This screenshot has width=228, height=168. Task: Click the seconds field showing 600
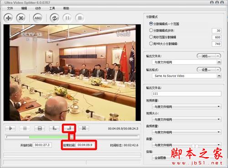point(217,37)
